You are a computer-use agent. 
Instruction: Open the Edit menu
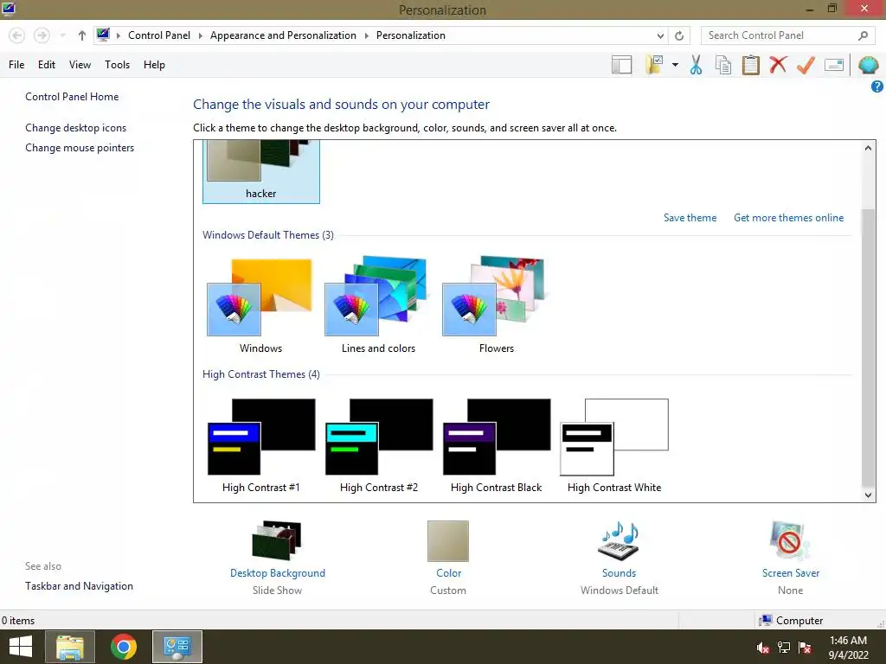(x=47, y=64)
